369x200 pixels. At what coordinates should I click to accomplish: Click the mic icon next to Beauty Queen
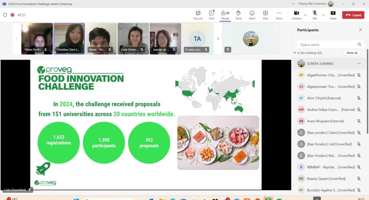click(x=359, y=179)
